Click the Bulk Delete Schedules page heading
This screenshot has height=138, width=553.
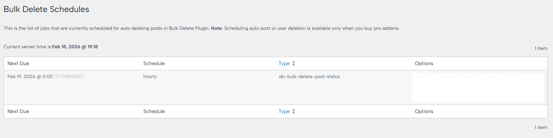(46, 9)
